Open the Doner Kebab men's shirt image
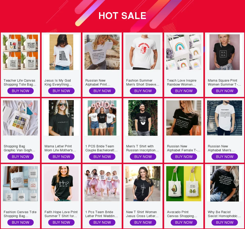This screenshot has width=245, height=229. [143, 52]
